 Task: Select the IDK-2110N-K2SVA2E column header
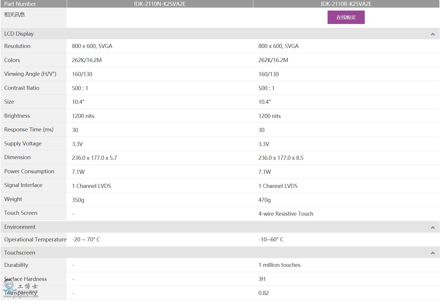[x=160, y=4]
